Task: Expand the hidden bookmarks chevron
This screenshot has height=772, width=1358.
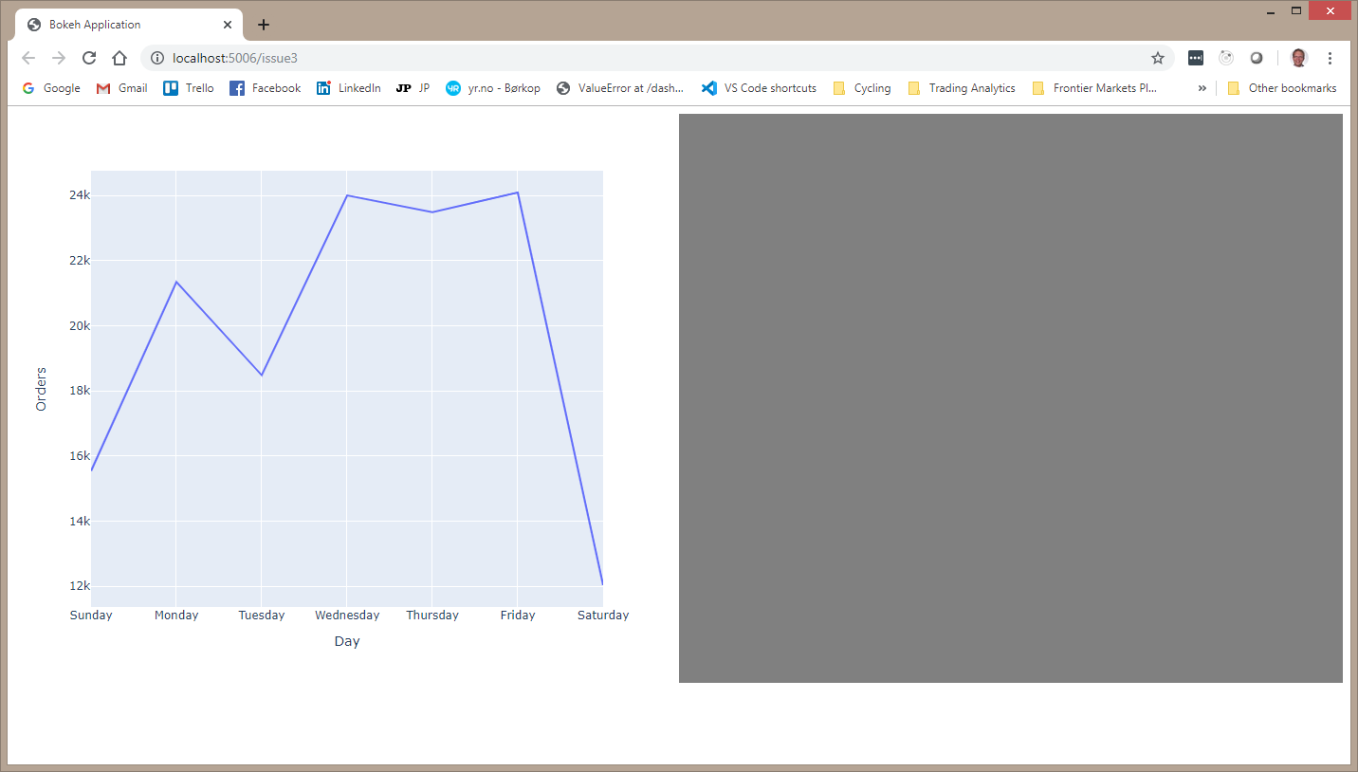Action: pyautogui.click(x=1202, y=87)
